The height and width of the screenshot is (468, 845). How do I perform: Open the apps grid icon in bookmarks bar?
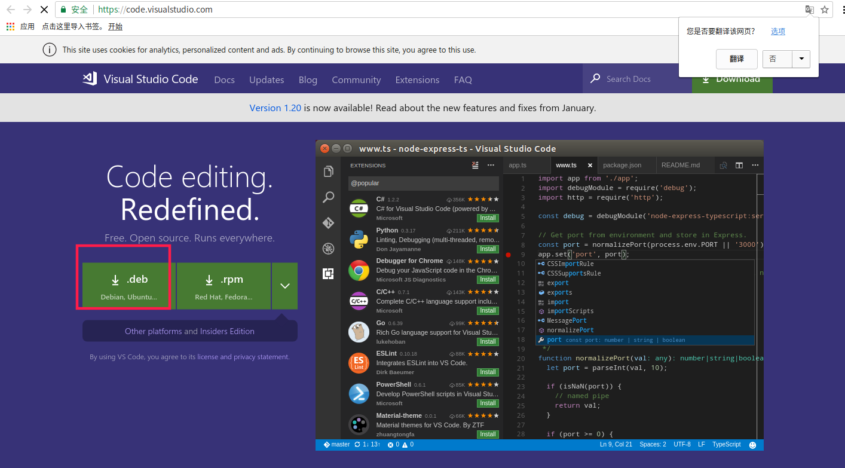[x=10, y=26]
